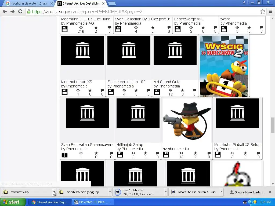This screenshot has width=275, height=206.
Task: Click the floppy disk icon for Moorhuhn Kart XS
Action: [64, 92]
